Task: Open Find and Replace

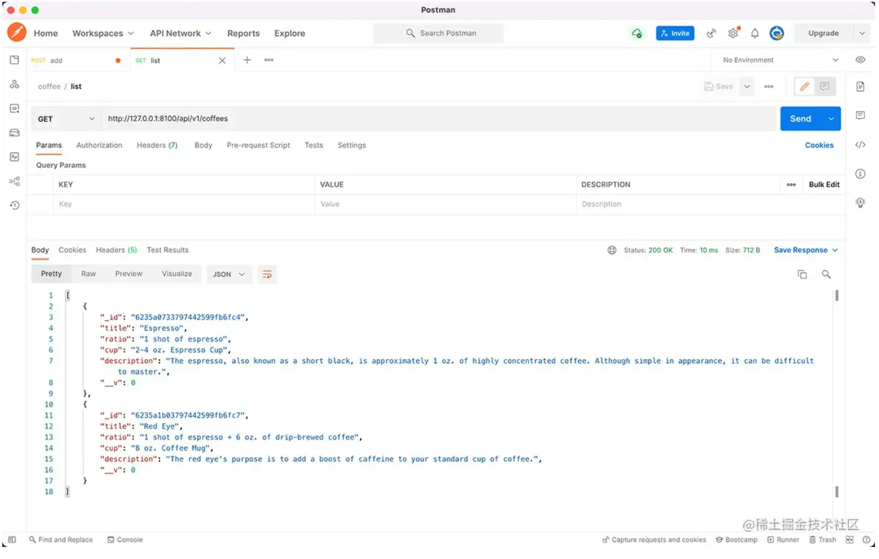Action: point(61,540)
